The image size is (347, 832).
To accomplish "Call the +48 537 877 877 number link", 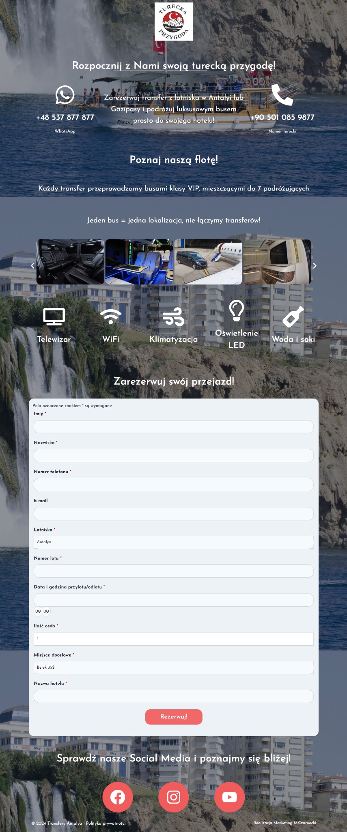I will (x=65, y=117).
